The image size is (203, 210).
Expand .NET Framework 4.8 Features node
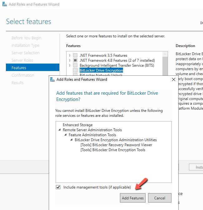[x=70, y=60]
